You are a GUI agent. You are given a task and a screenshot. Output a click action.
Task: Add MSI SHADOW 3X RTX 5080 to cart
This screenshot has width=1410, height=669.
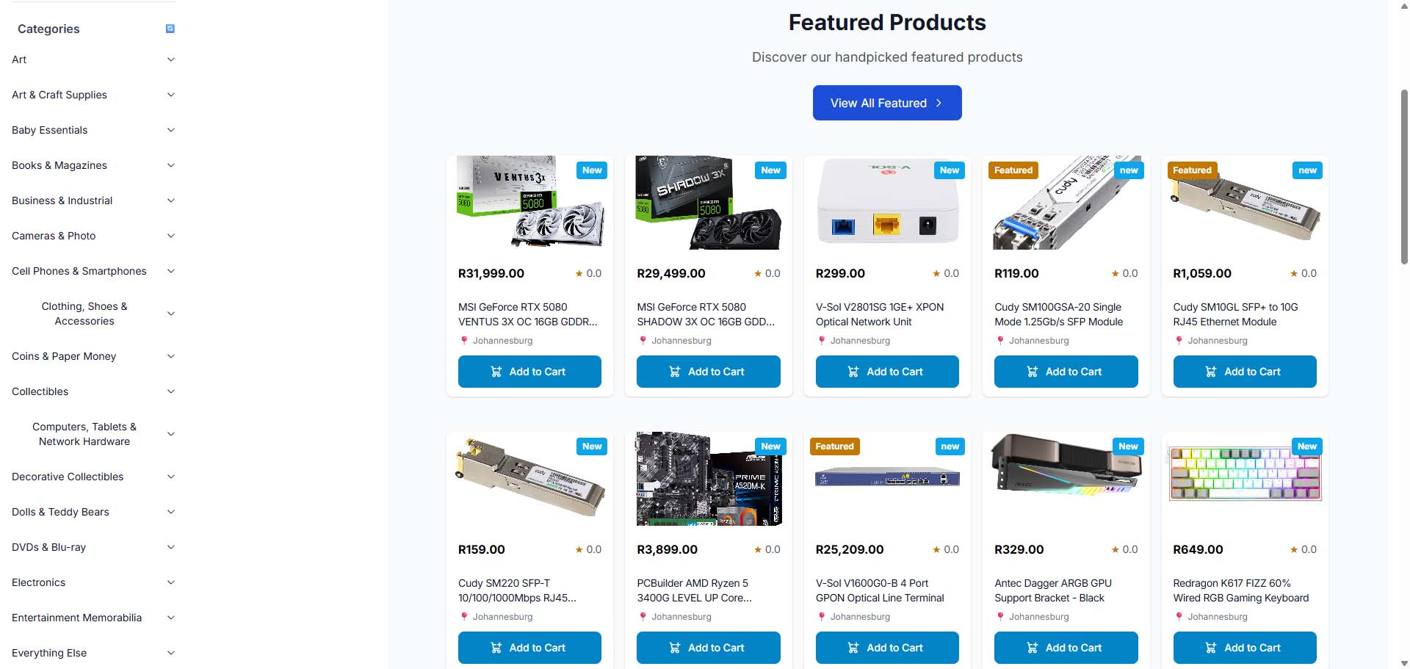[x=708, y=372]
